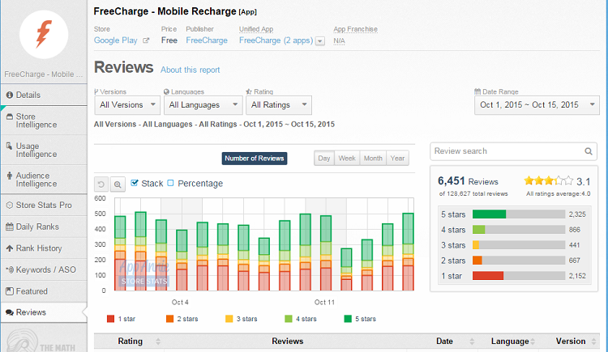Click the FreeCharge lightning bolt app logo
This screenshot has width=608, height=352.
pyautogui.click(x=43, y=32)
